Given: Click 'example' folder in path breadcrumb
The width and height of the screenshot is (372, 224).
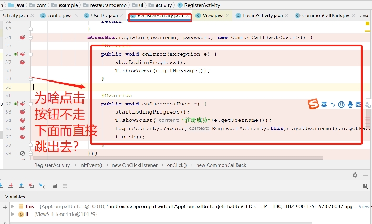Looking at the screenshot, I should 68,5.
